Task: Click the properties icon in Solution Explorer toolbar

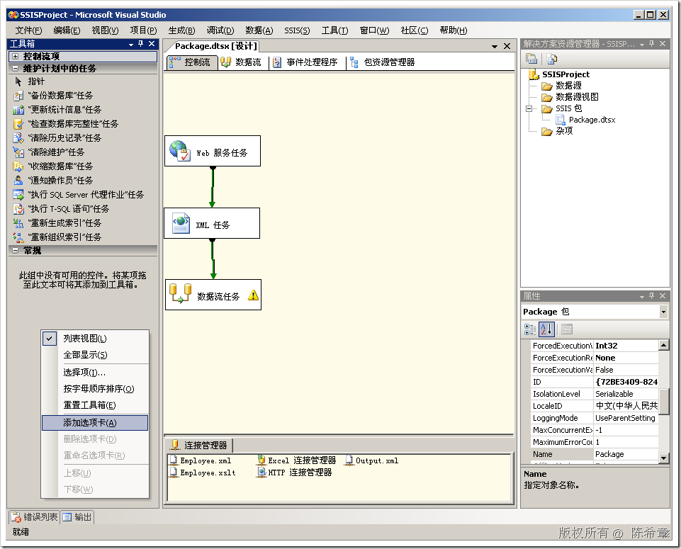Action: 531,59
